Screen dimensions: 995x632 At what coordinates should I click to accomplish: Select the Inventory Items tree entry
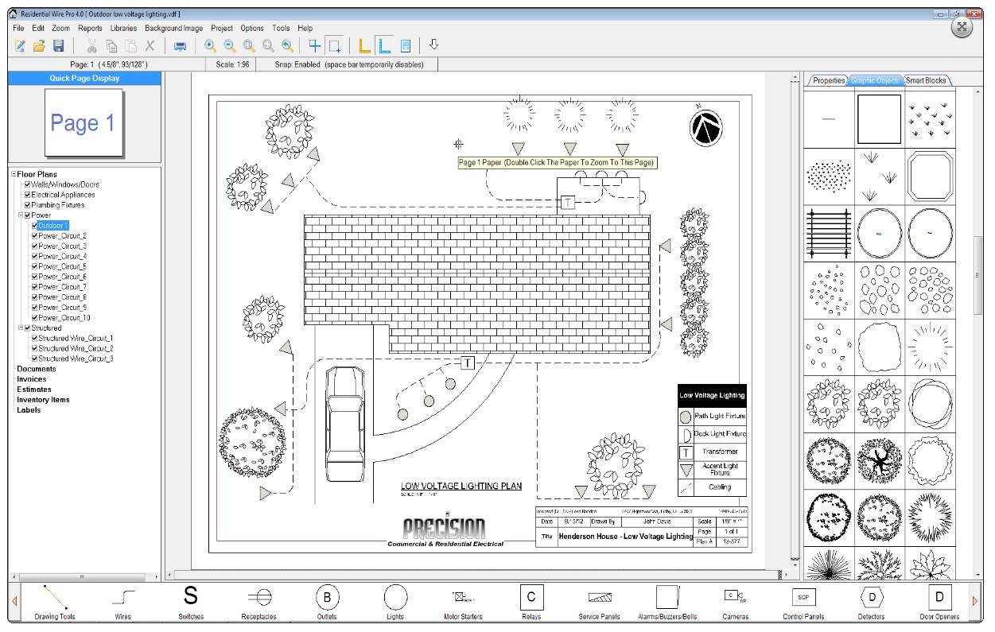44,400
